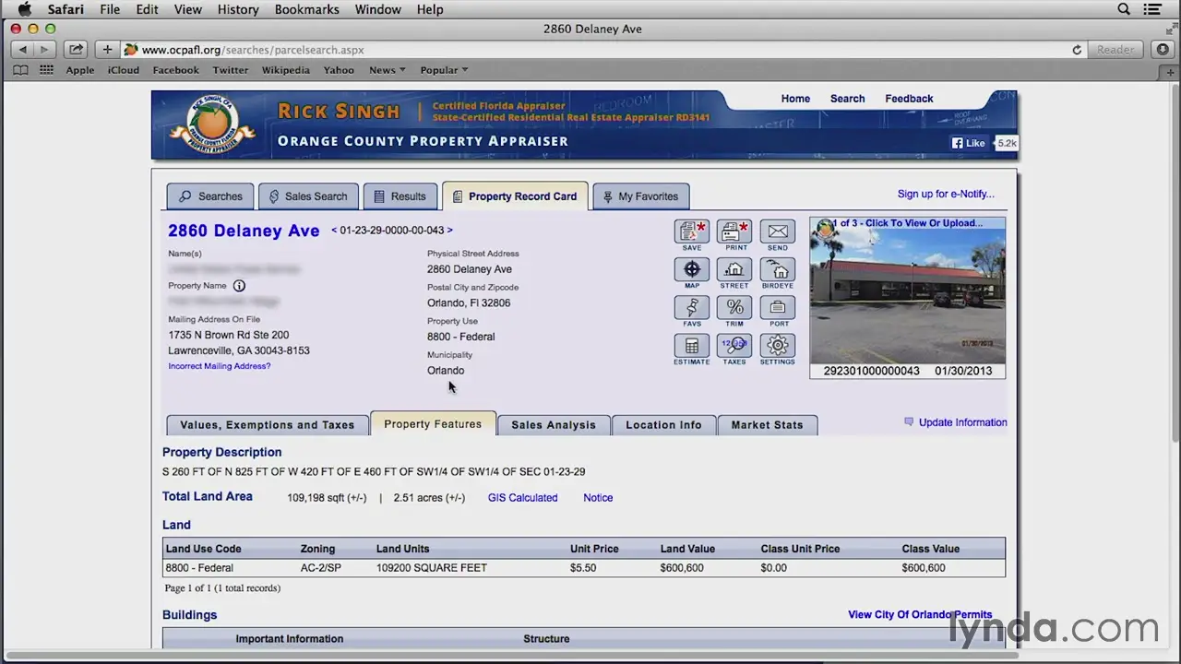Switch to the Results tab
Viewport: 1181px width, 664px height.
pos(400,196)
